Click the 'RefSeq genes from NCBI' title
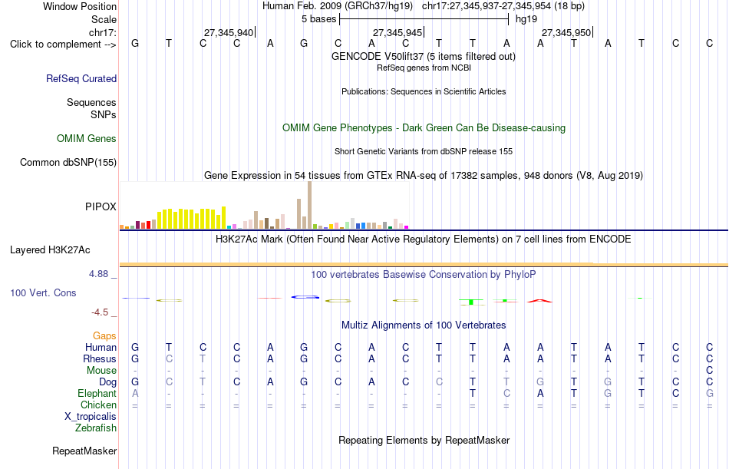Screen dimensions: 729x469 (x=424, y=68)
